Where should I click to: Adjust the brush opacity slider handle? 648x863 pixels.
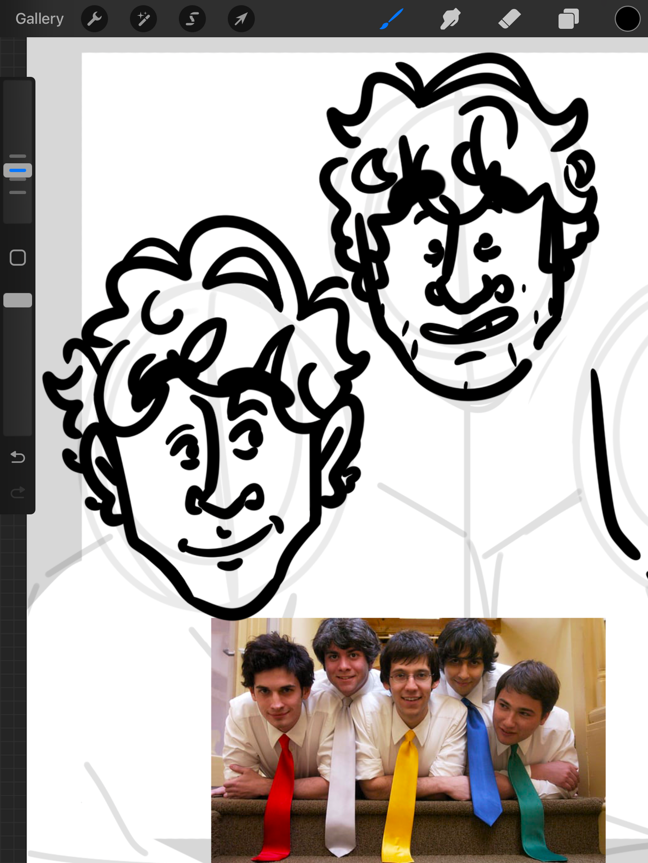pos(18,300)
